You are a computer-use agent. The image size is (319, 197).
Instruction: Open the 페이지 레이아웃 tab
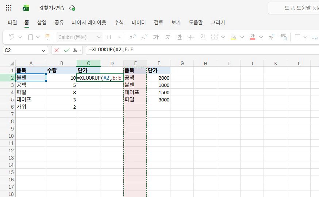(x=89, y=22)
